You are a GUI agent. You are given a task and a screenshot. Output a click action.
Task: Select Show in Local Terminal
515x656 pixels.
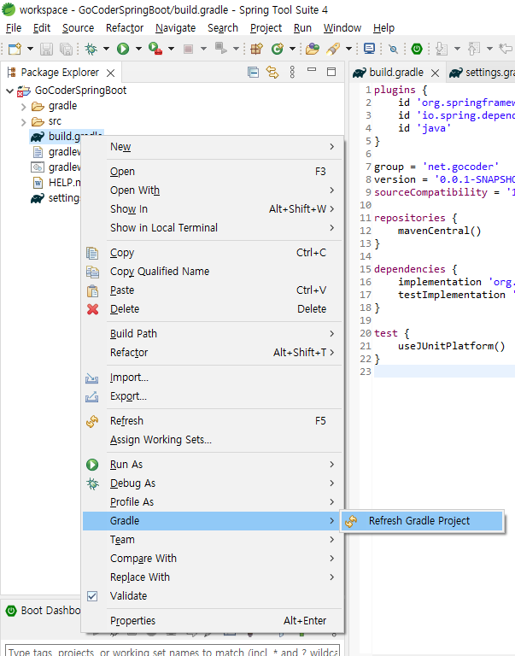pyautogui.click(x=213, y=228)
